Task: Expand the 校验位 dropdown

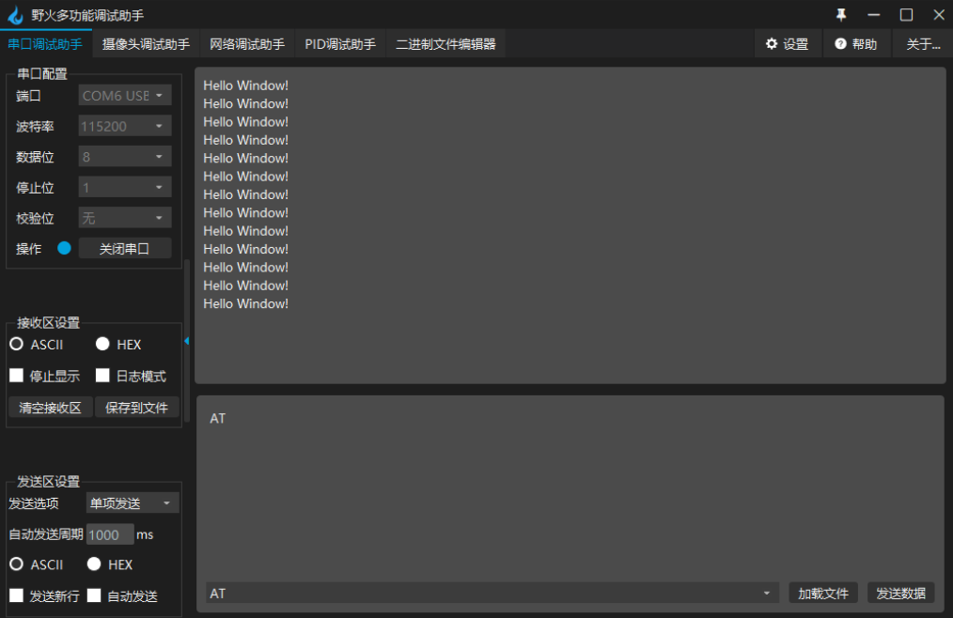Action: click(125, 218)
